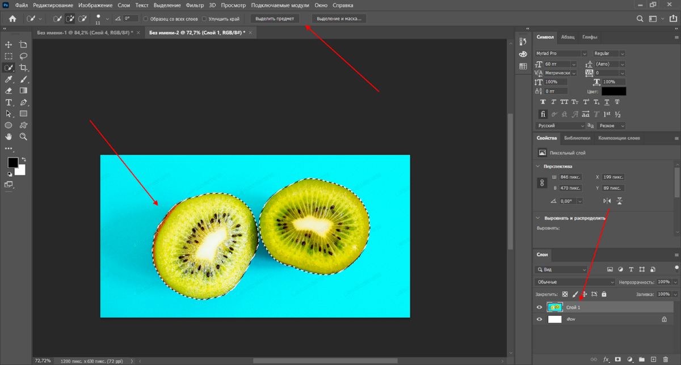Toggle Lock All padlock in Layers panel
The image size is (681, 365).
[x=604, y=294]
